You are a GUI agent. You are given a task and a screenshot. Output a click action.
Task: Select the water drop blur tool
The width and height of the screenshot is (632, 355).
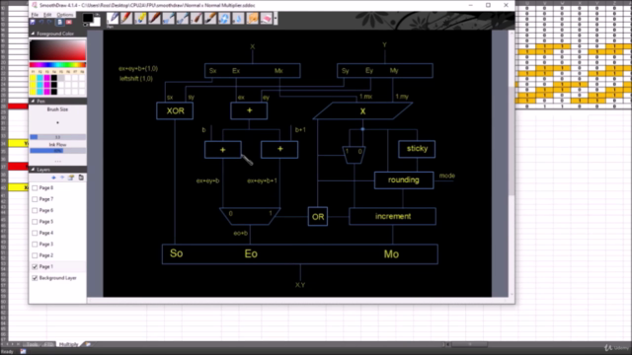click(238, 19)
